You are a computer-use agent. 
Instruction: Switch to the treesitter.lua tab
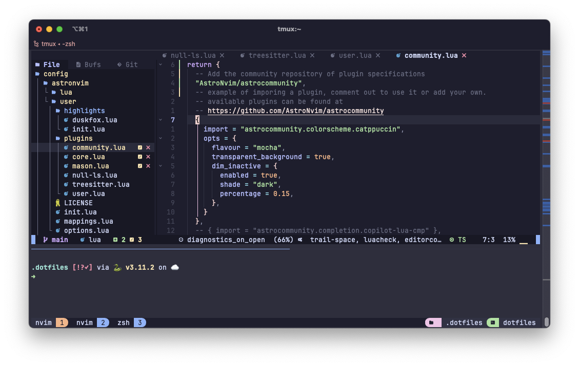pyautogui.click(x=277, y=55)
